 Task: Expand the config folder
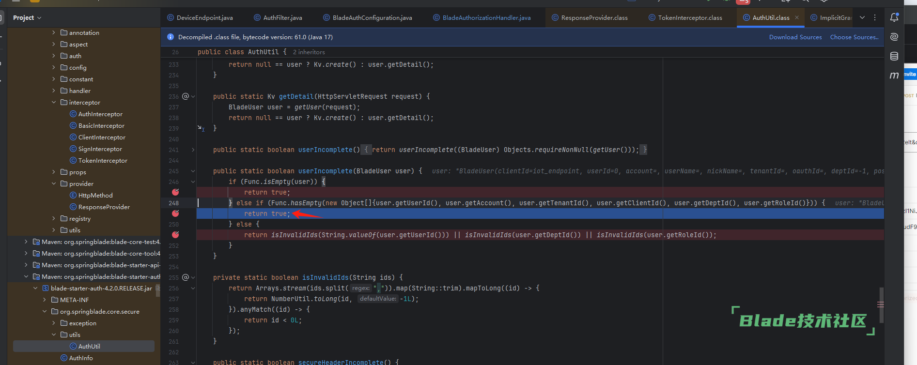[54, 67]
